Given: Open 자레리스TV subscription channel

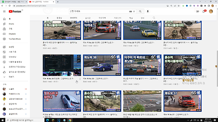Looking at the screenshot, I should (14, 94).
